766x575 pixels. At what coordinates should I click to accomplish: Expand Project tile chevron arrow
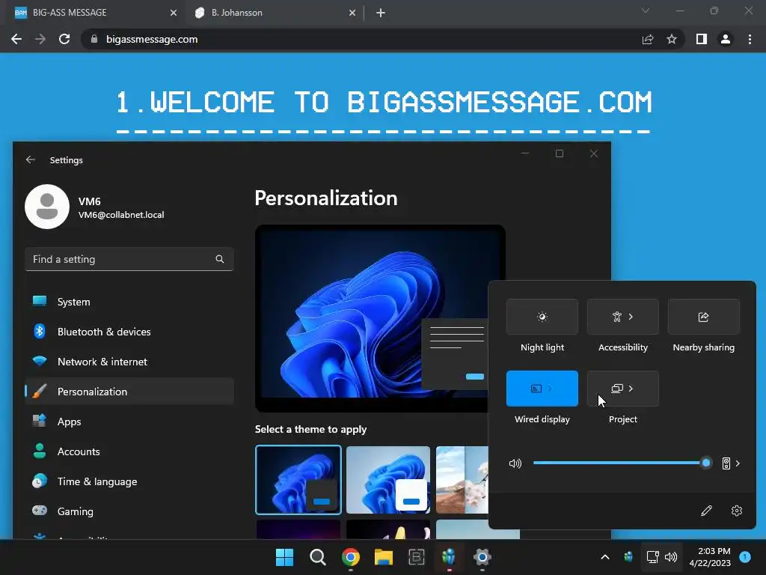[x=631, y=389]
